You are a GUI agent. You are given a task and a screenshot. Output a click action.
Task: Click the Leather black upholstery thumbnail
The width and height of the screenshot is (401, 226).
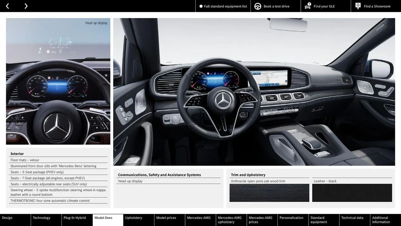352,193
